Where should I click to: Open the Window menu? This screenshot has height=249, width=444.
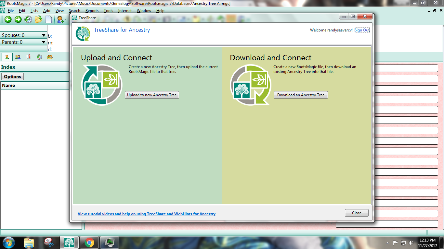click(x=144, y=11)
